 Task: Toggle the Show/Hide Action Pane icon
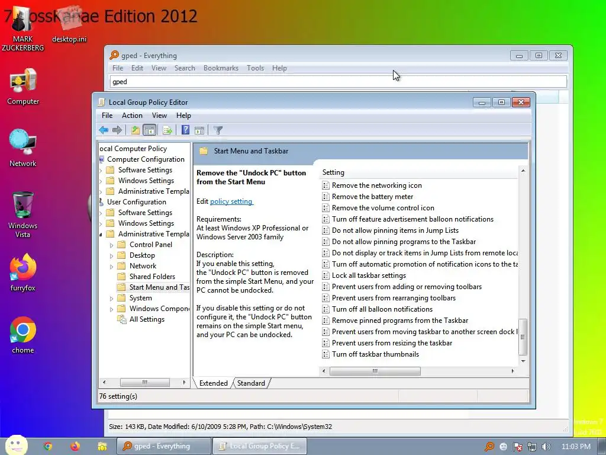coord(199,130)
